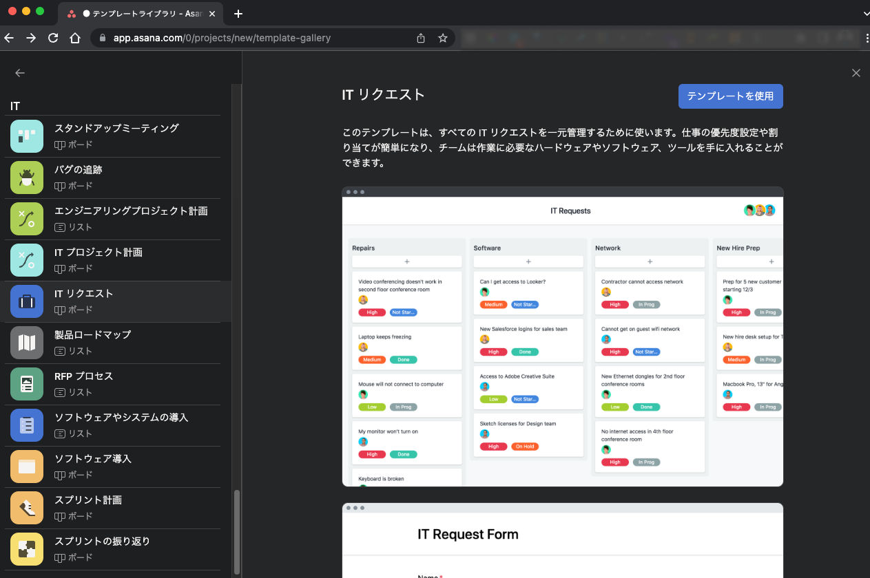Screen dimensions: 870x578
Task: Choose IT プロジェクト計画 template name
Action: point(99,252)
